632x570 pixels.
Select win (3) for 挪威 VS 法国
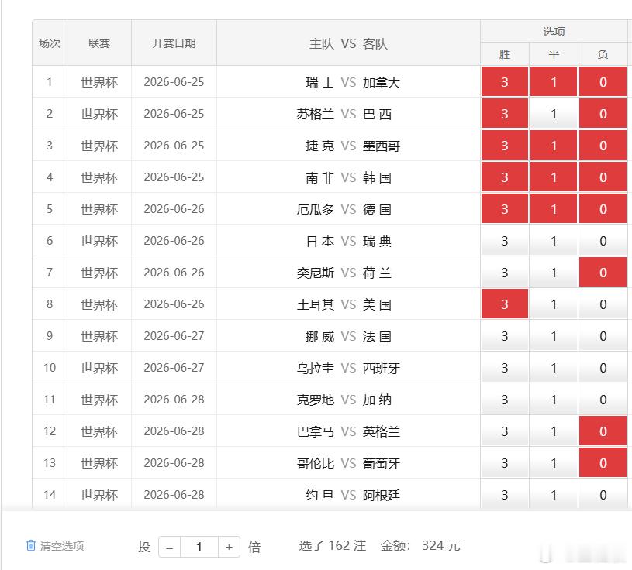tap(505, 336)
